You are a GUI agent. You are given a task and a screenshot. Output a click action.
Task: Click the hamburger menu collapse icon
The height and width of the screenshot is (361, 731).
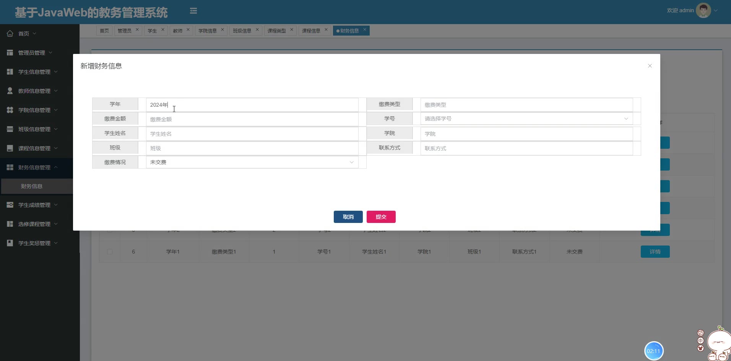(193, 11)
